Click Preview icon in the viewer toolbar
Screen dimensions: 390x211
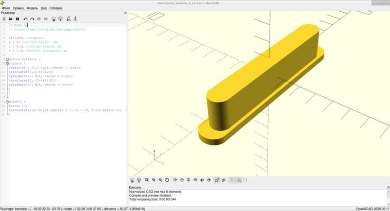[x=132, y=180]
